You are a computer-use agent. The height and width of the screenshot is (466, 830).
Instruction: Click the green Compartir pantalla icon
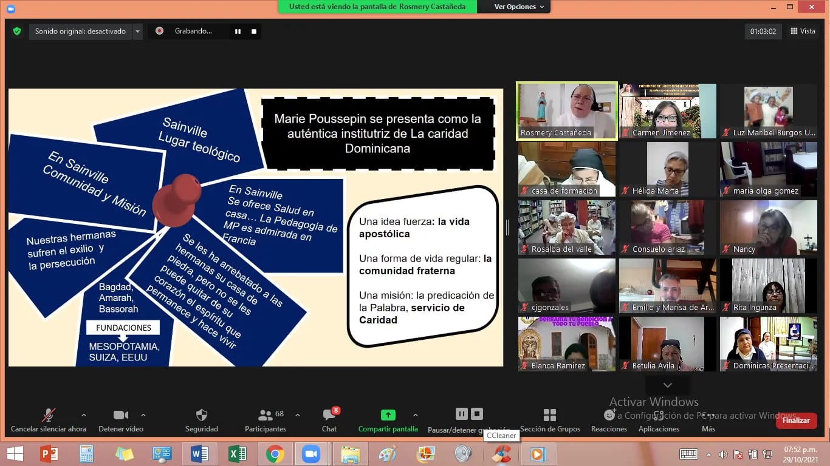click(x=388, y=415)
